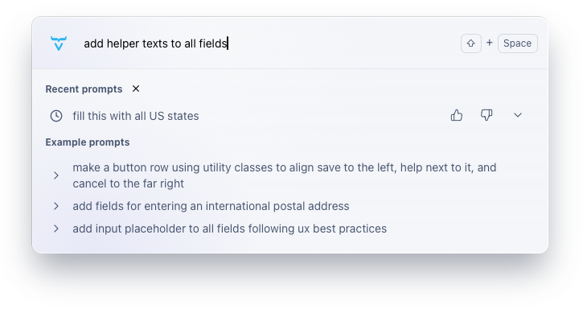Clear recent prompts with the X icon
Viewport: 587px width, 309px height.
click(136, 89)
